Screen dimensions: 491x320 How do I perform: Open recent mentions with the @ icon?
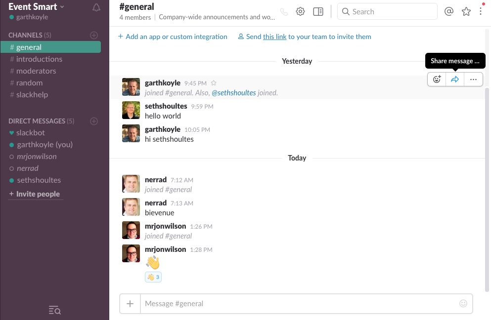coord(449,11)
